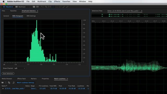
Task: Click the -23 LUFS value
Action: click(x=42, y=89)
